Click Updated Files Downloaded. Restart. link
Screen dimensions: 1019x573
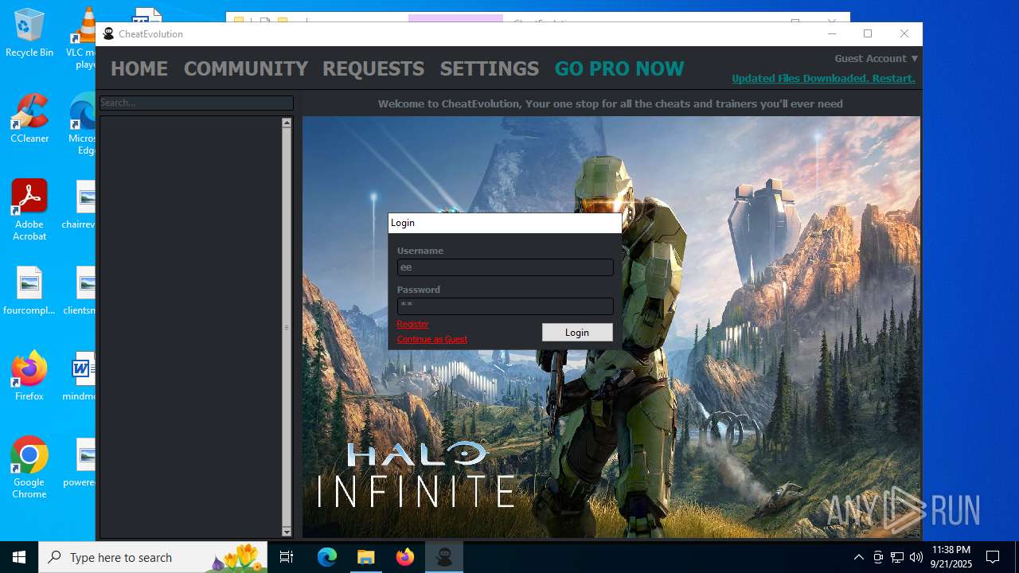click(x=823, y=78)
